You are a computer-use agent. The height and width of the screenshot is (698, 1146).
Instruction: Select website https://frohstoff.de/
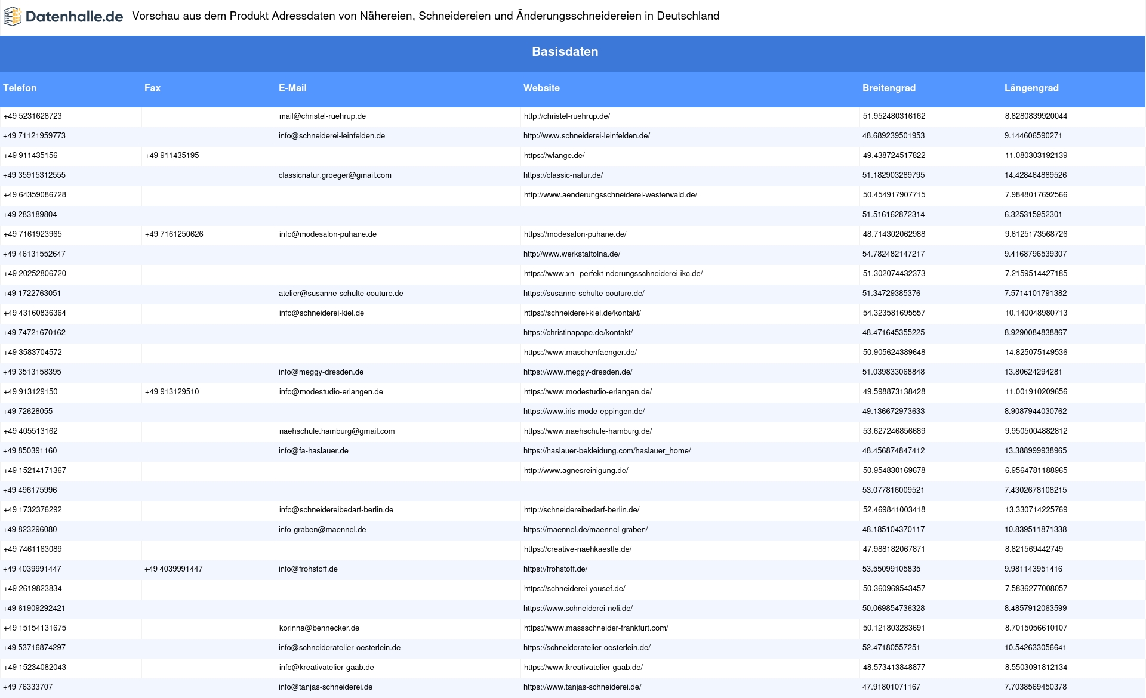point(556,569)
